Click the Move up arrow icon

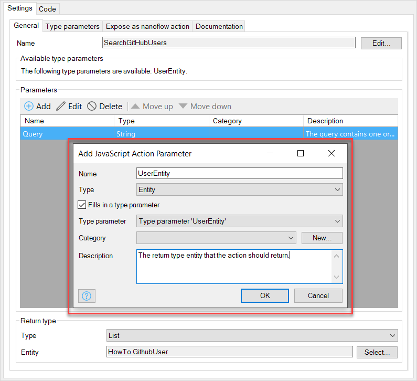point(135,107)
